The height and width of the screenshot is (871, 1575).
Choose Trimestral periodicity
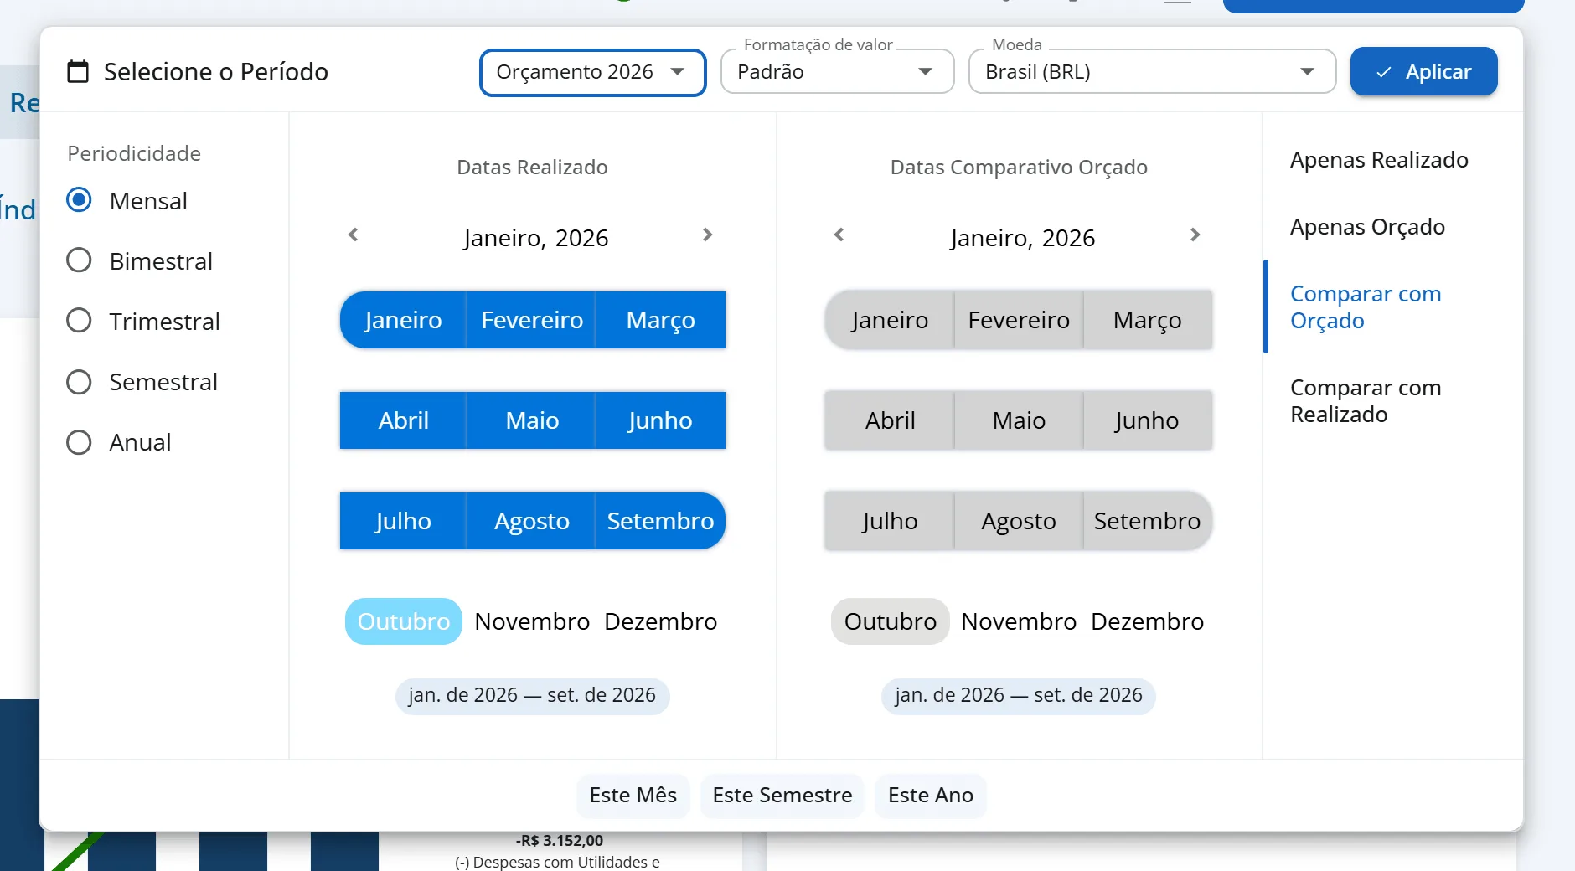pyautogui.click(x=79, y=321)
